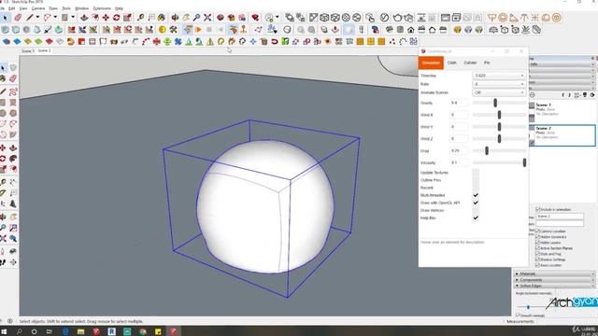Enable the Outline Pins option
This screenshot has width=598, height=336.
476,180
